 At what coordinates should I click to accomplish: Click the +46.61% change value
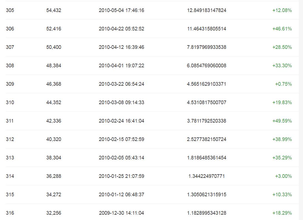click(x=282, y=29)
